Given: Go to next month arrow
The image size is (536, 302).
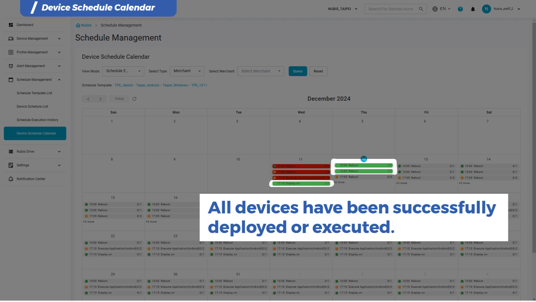Looking at the screenshot, I should click(x=100, y=99).
